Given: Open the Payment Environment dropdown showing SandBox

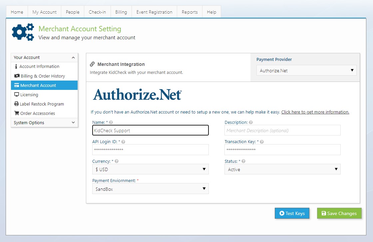Looking at the screenshot, I should pyautogui.click(x=150, y=189).
